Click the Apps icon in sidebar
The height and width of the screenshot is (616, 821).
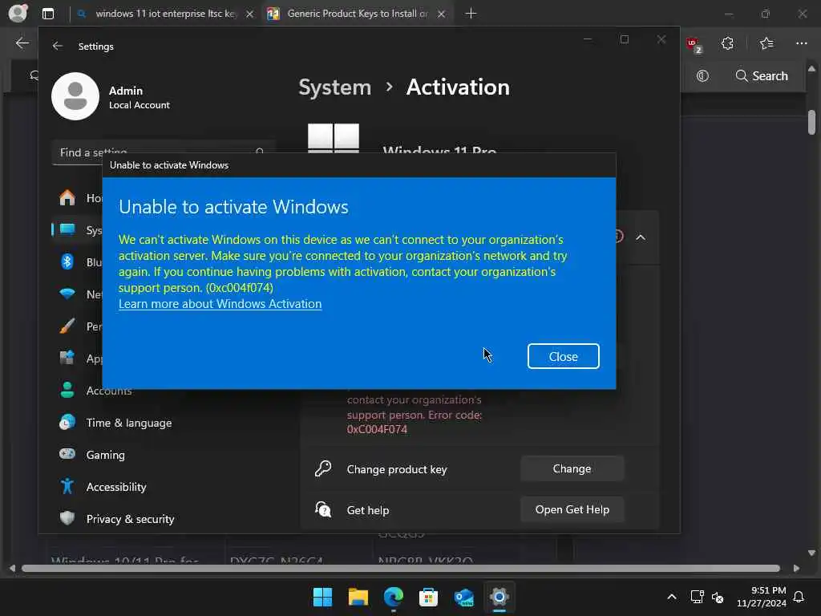coord(67,358)
